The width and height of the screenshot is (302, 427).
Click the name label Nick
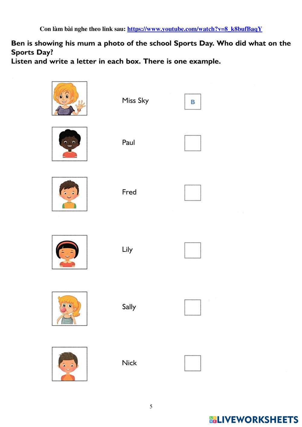coord(129,363)
